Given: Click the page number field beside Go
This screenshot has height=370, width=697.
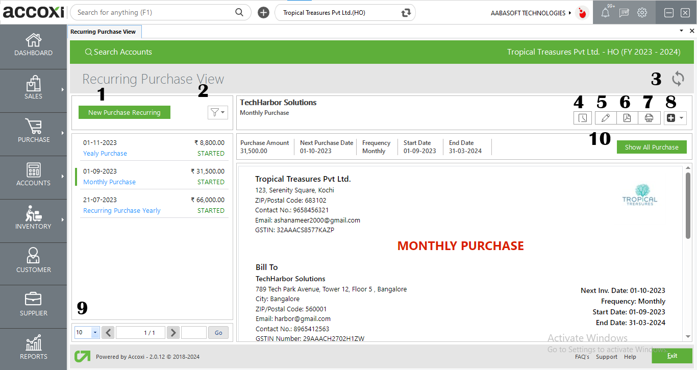Looking at the screenshot, I should tap(193, 333).
